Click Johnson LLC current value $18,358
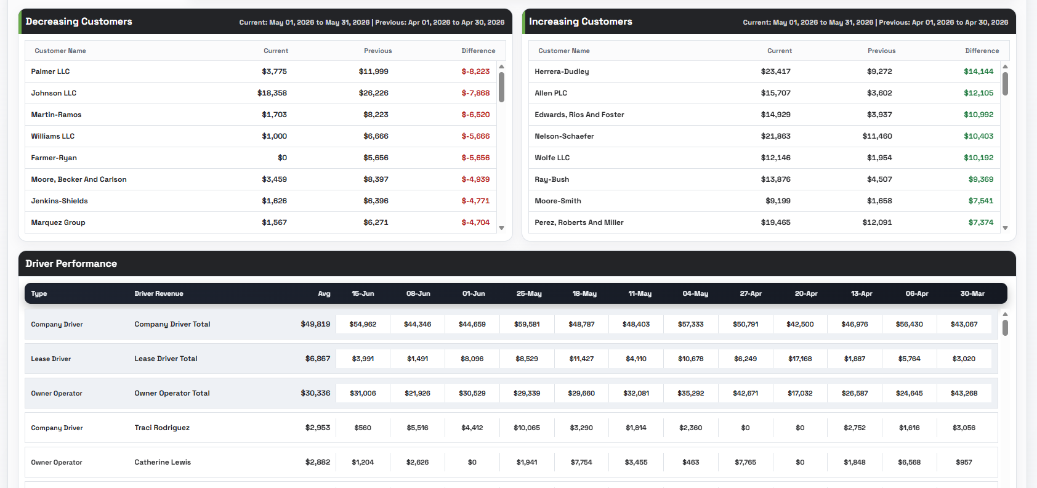 coord(272,93)
